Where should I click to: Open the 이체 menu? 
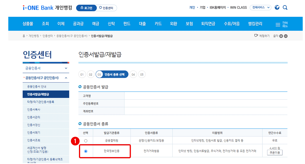pyautogui.click(x=61, y=24)
